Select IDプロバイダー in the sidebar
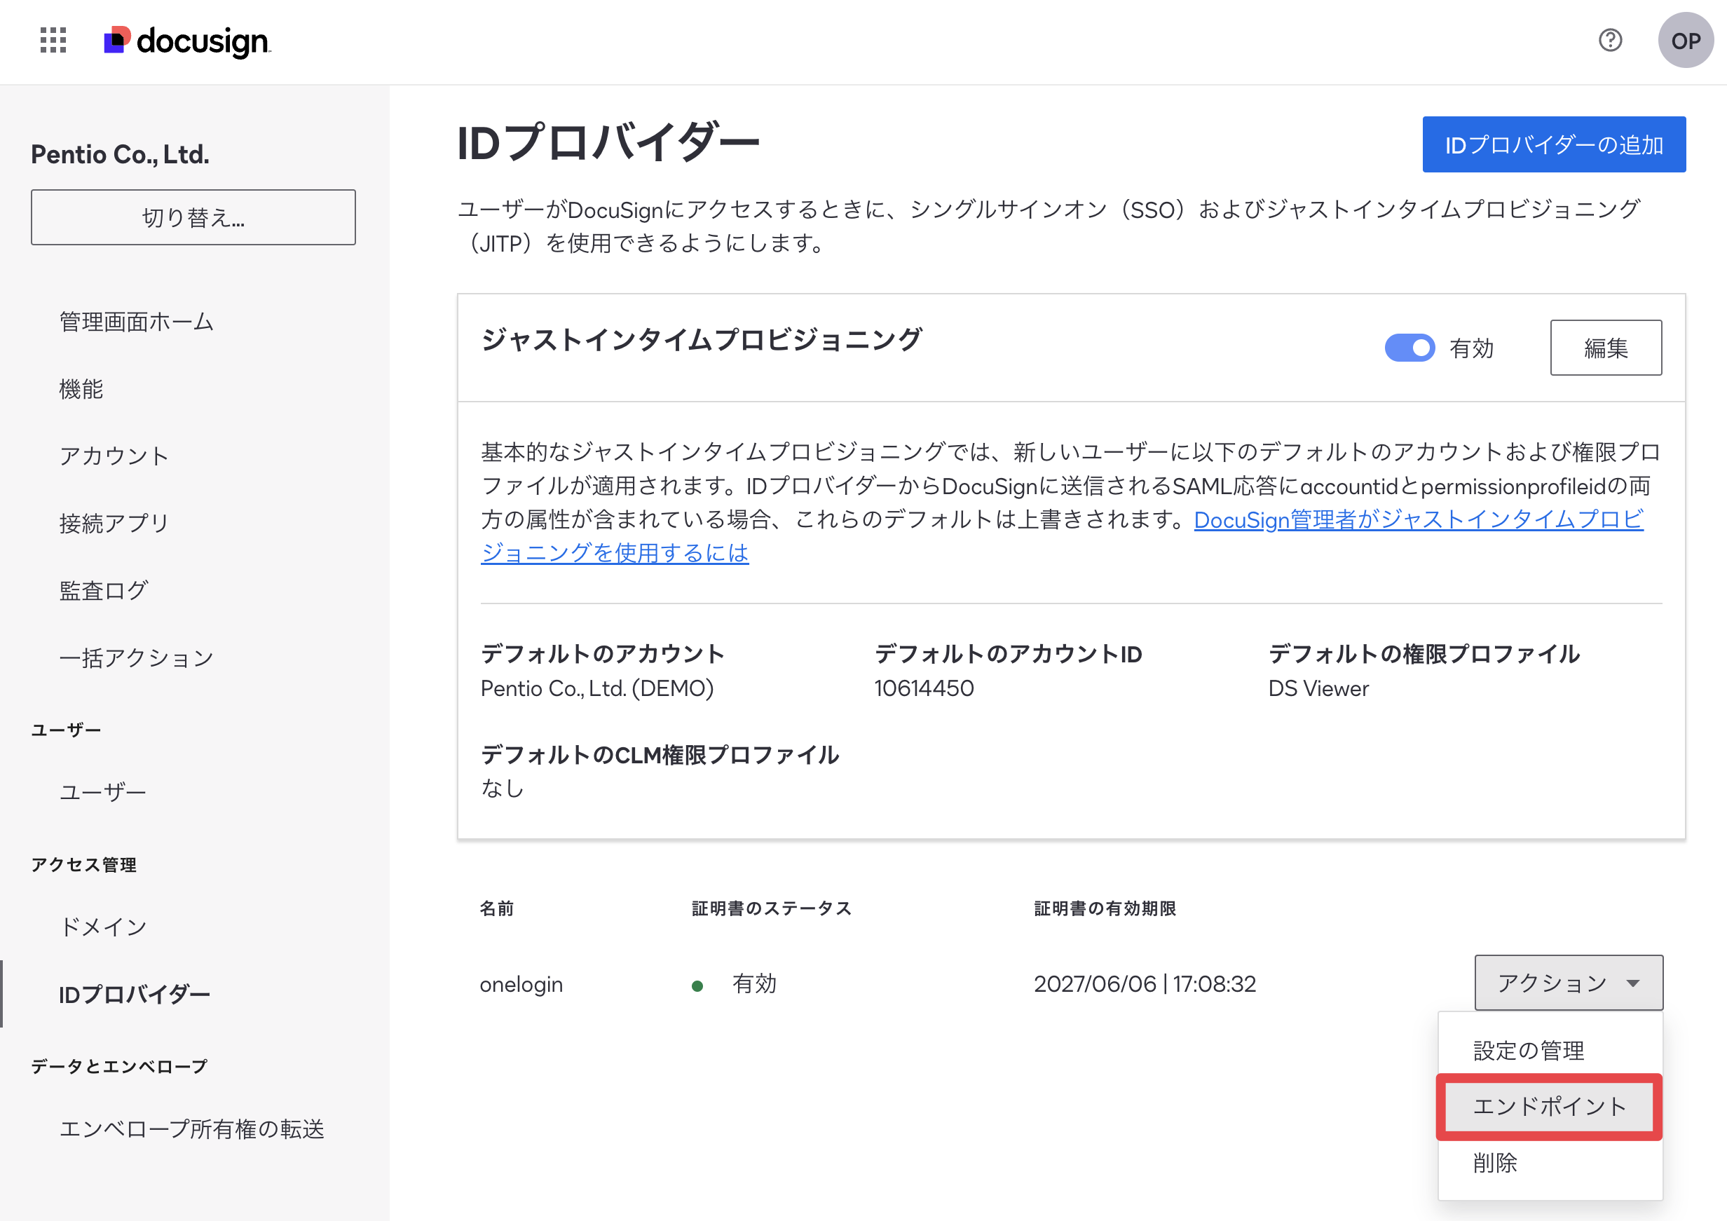This screenshot has height=1221, width=1727. click(x=135, y=994)
